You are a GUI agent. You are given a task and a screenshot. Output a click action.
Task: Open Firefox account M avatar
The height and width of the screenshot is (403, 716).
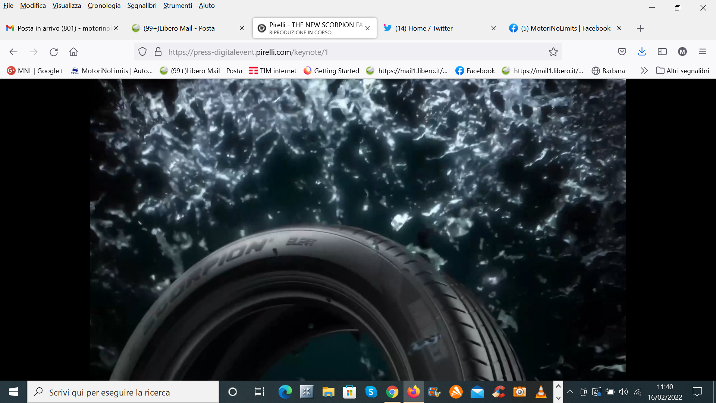point(682,52)
